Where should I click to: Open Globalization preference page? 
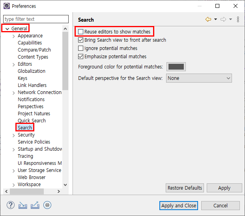coord(32,71)
